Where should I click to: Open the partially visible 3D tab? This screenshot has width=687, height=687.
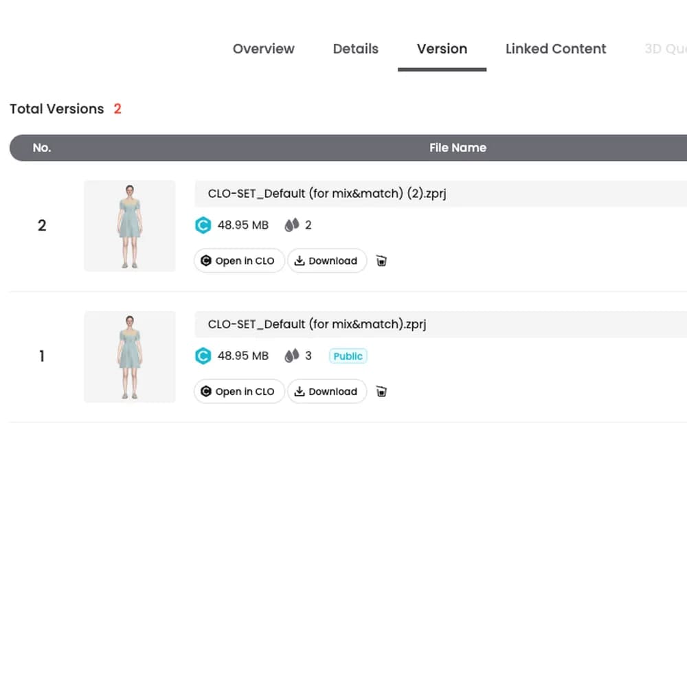tap(666, 49)
